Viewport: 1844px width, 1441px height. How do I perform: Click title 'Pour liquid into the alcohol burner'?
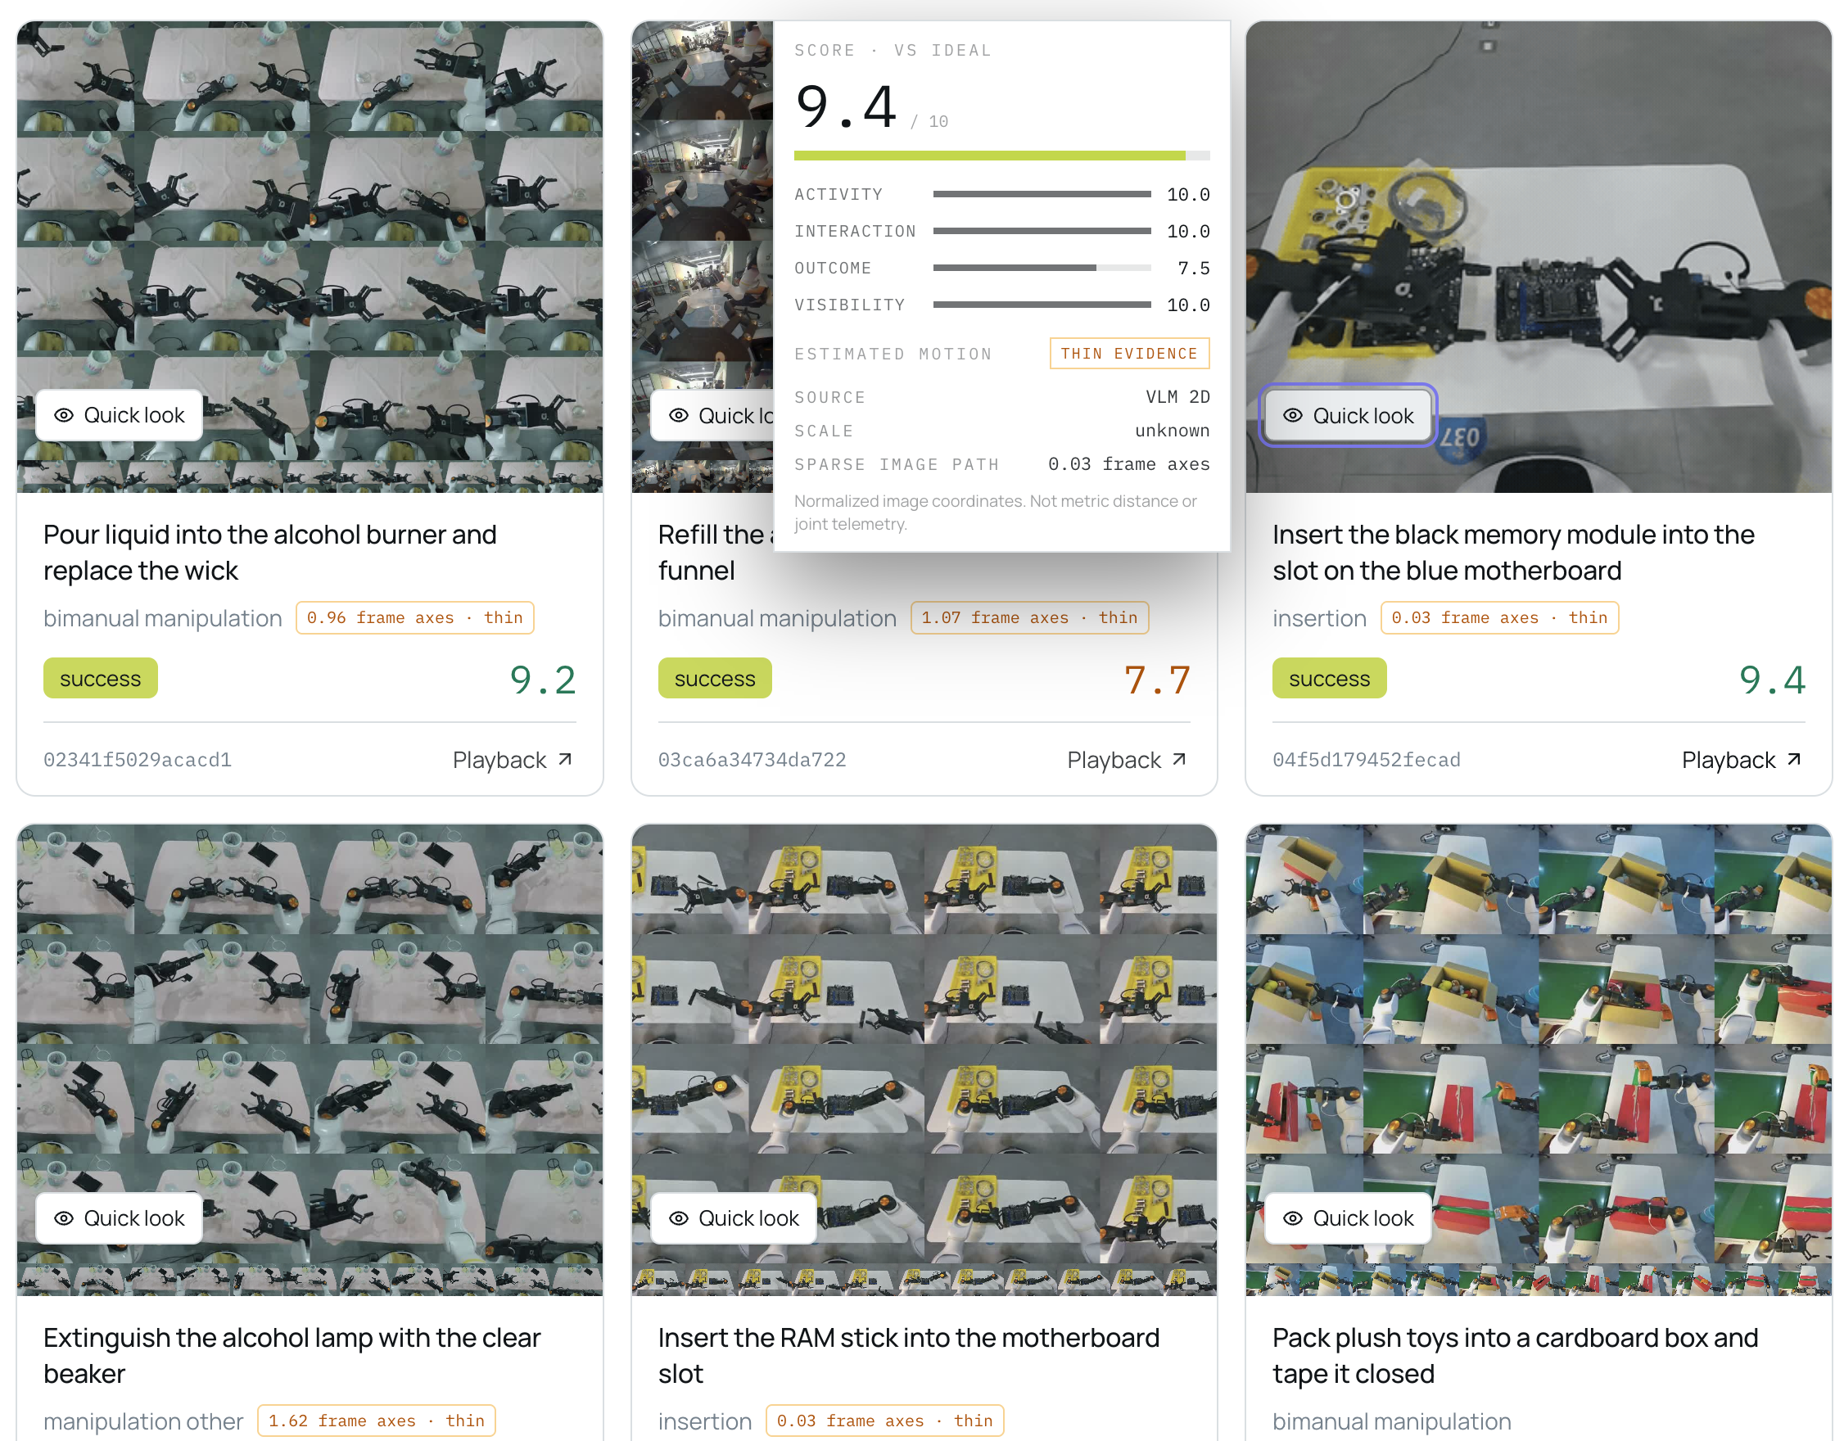270,552
